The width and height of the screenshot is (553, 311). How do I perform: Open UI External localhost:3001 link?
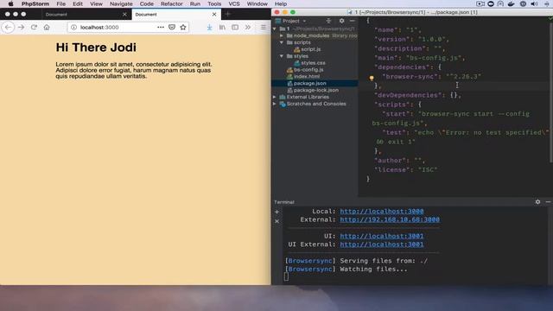[382, 244]
